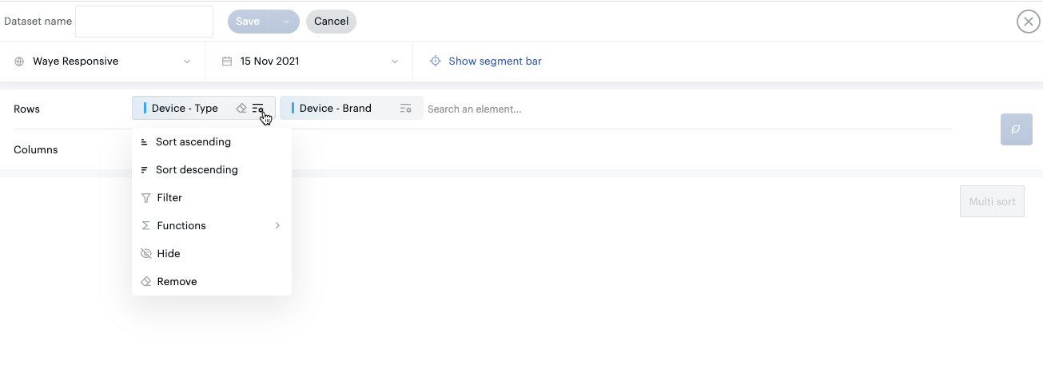
Task: Hide the Device - Type column
Action: [x=168, y=254]
